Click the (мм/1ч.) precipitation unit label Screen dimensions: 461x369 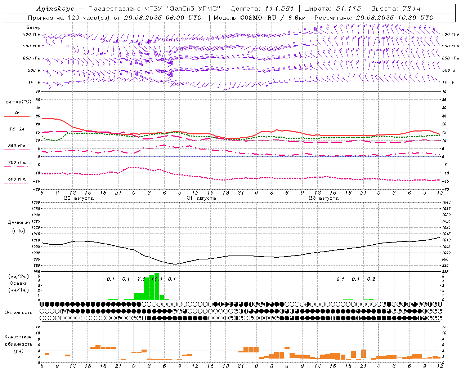[x=18, y=290]
